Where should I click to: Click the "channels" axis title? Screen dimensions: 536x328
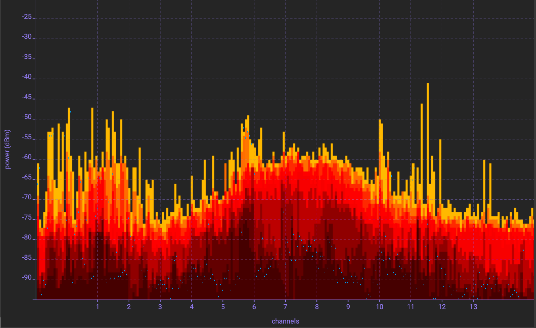pyautogui.click(x=285, y=321)
